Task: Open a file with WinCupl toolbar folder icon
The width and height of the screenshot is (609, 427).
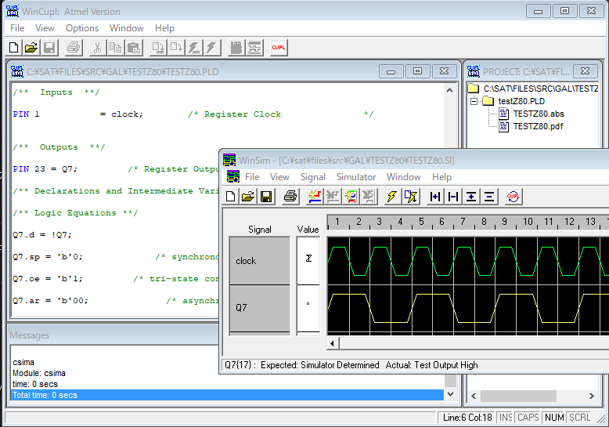Action: (31, 48)
